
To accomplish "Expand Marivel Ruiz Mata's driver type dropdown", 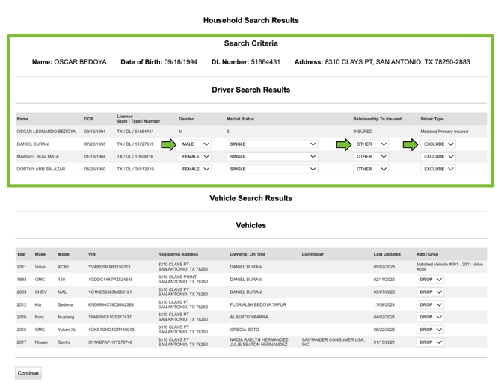I will point(439,157).
